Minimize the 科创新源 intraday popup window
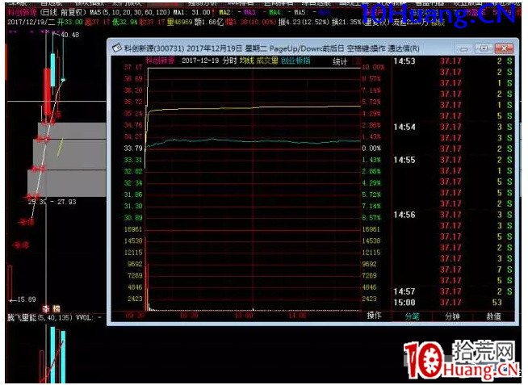 [x=464, y=48]
